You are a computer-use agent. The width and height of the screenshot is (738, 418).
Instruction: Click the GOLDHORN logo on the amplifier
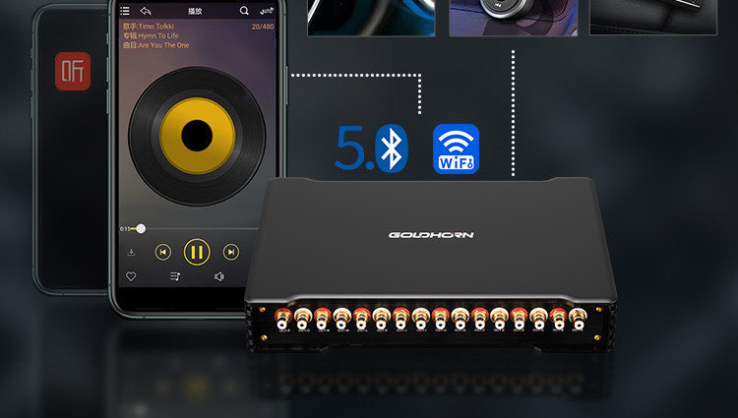tap(431, 235)
